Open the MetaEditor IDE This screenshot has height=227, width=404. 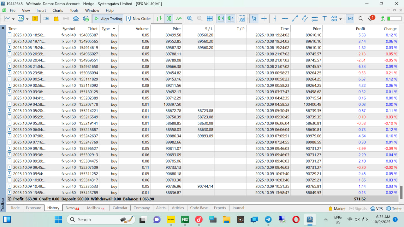pos(46,19)
